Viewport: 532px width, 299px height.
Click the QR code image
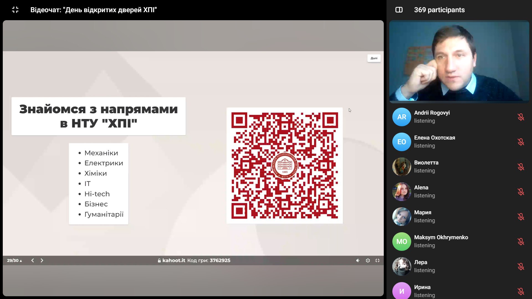click(x=285, y=166)
